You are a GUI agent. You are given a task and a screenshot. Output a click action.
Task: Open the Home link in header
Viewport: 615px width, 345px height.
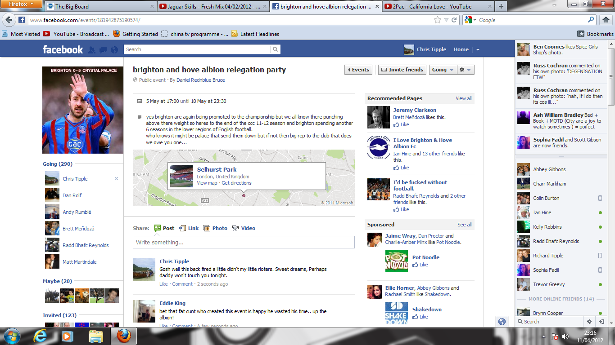461,49
